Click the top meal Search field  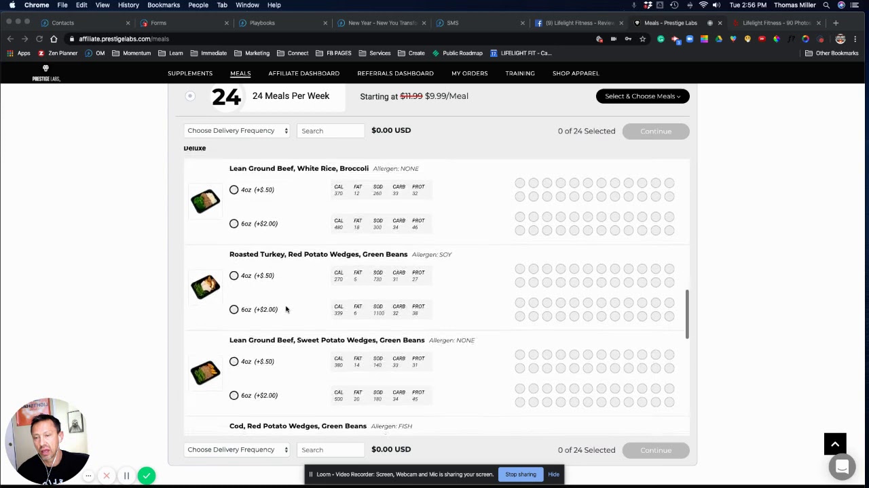pyautogui.click(x=331, y=131)
